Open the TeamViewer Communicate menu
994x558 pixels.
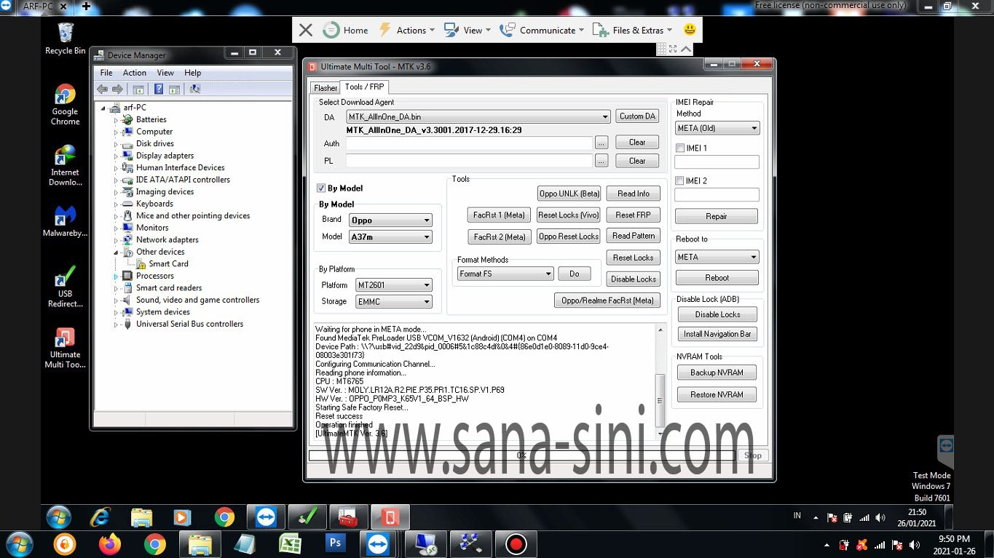[543, 30]
